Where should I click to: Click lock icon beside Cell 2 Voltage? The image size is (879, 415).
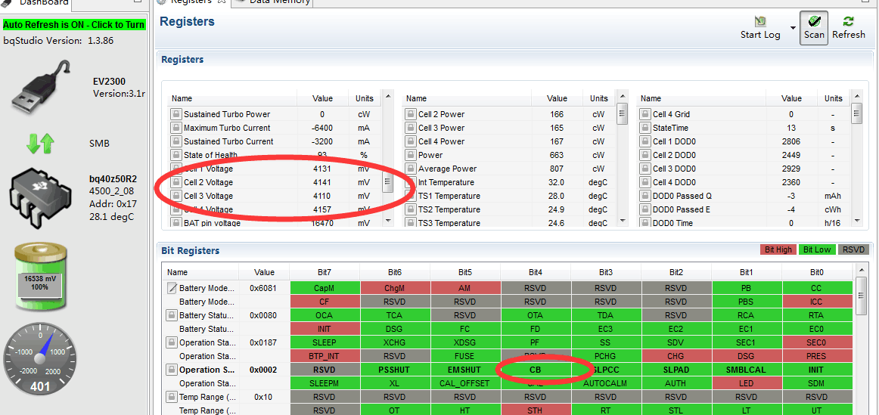(176, 183)
